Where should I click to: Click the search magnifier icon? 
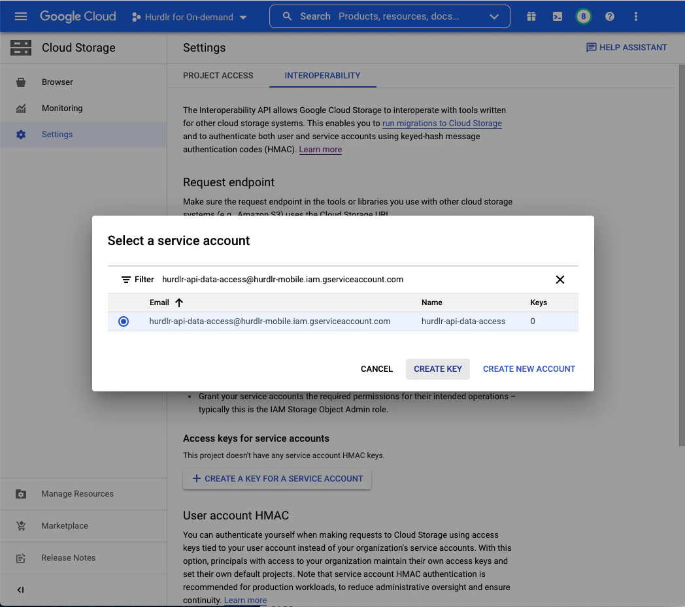coord(287,16)
